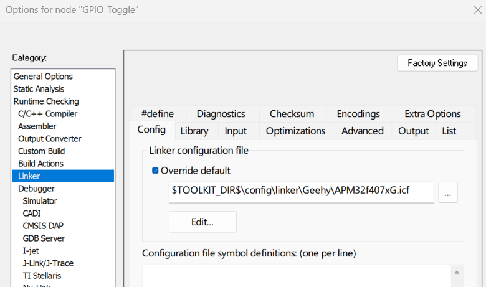The width and height of the screenshot is (486, 287).
Task: Enable the Override default checkbox
Action: click(156, 171)
